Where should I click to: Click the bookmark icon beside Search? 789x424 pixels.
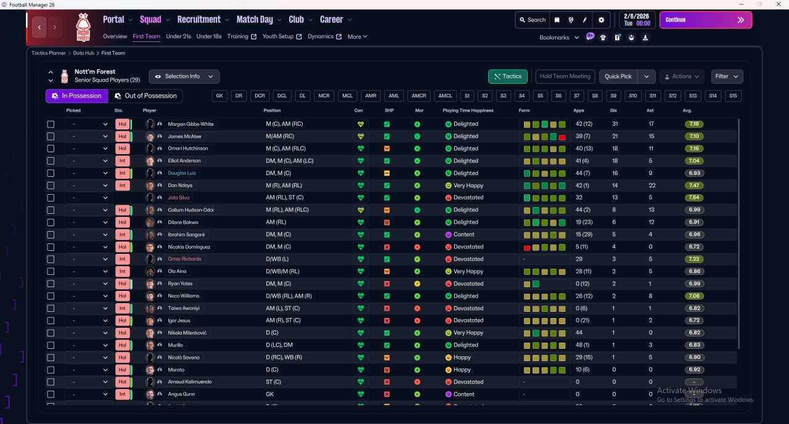click(x=557, y=20)
